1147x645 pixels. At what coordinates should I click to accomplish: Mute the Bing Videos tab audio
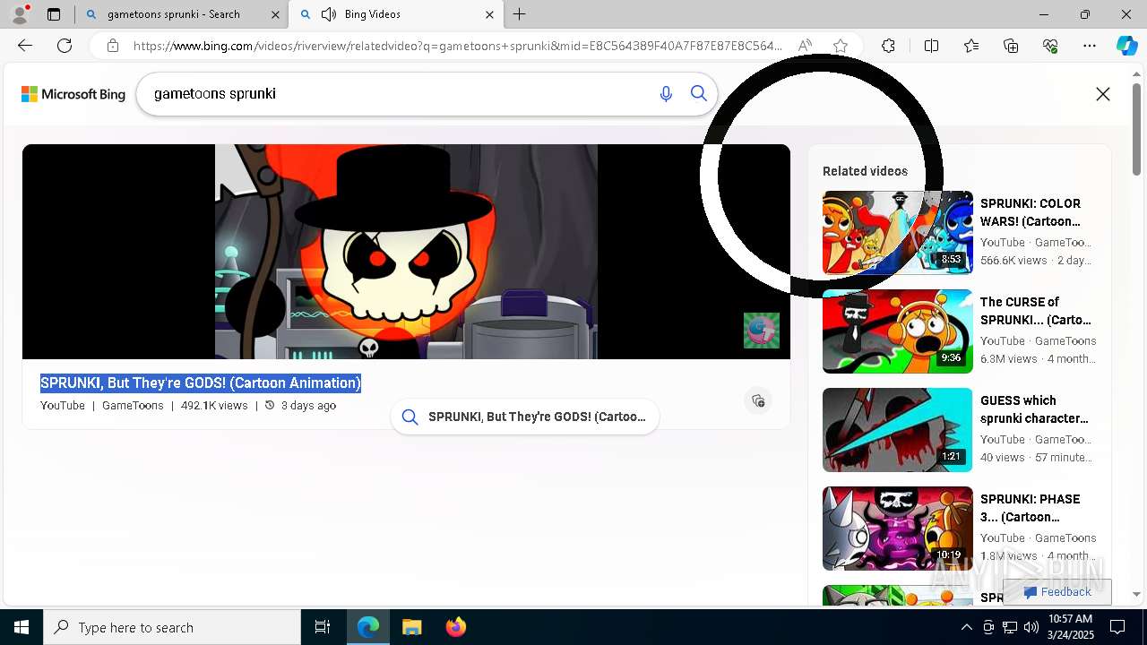[x=329, y=14]
